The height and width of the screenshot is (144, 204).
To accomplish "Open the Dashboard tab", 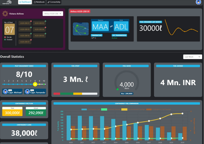I will tap(25, 2).
